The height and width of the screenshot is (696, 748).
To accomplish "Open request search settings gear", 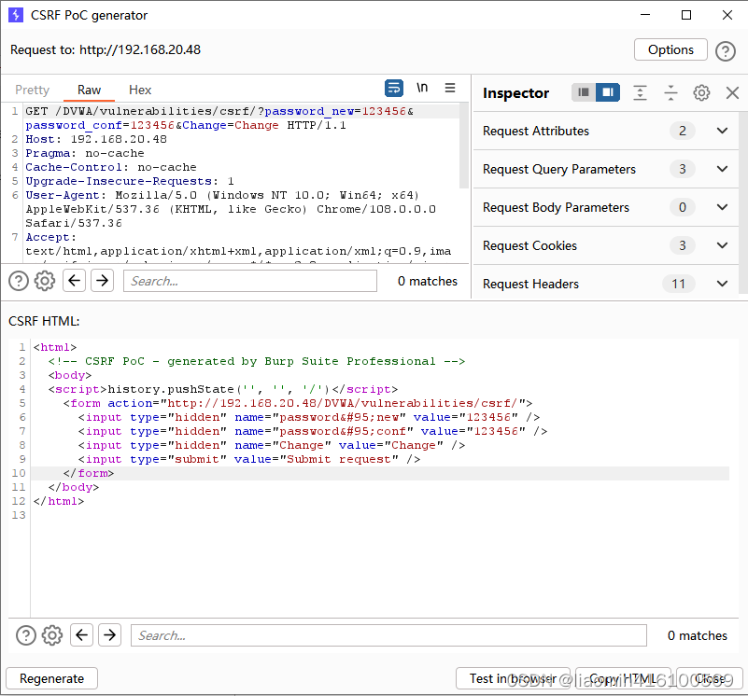I will [45, 281].
